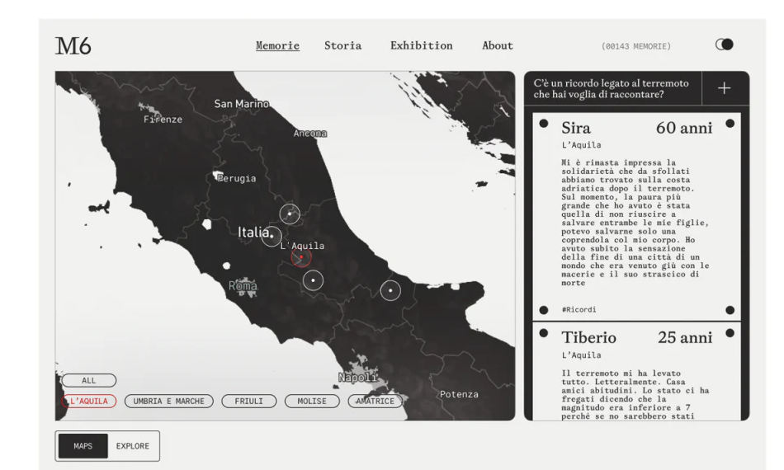Screen dimensions: 784x470
Task: Click the Firenze label on the map
Action: coord(163,120)
